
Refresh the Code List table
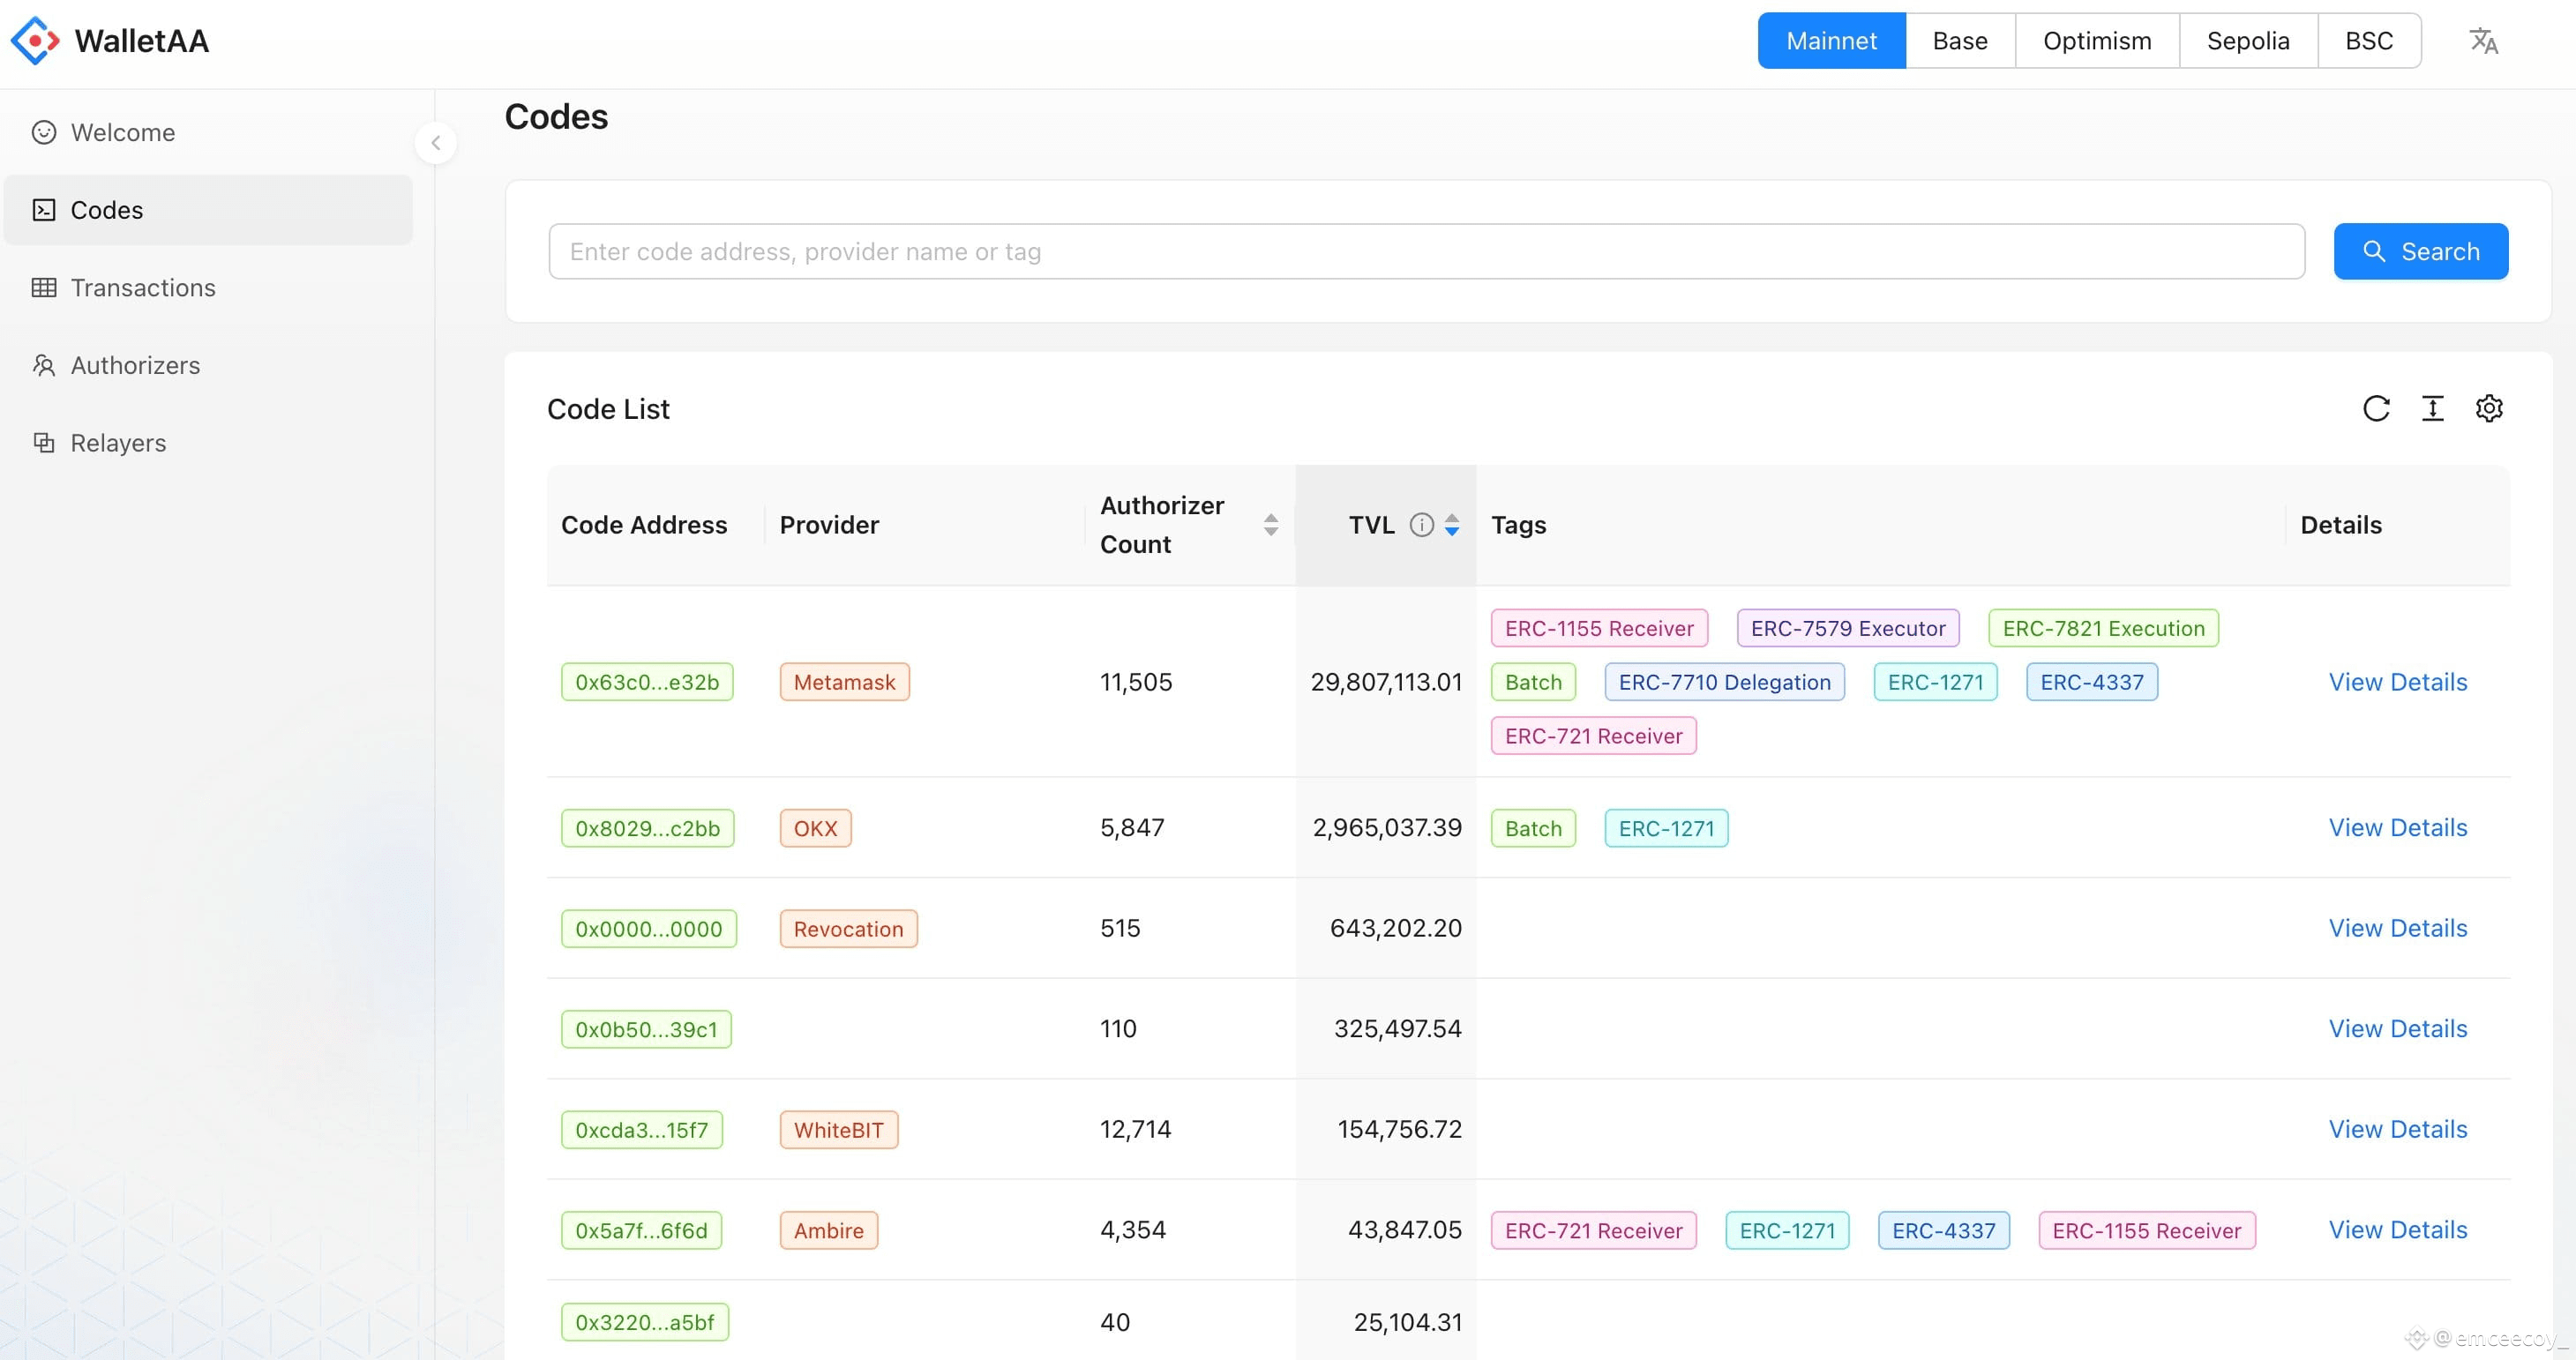coord(2376,408)
